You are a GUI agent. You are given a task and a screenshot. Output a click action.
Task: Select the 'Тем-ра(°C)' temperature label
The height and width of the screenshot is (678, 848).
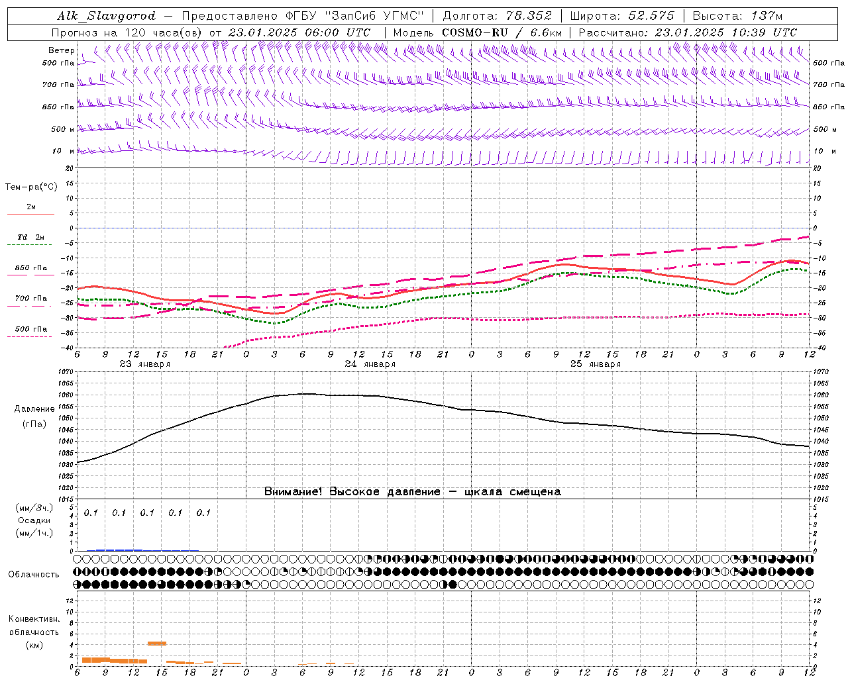(x=31, y=187)
